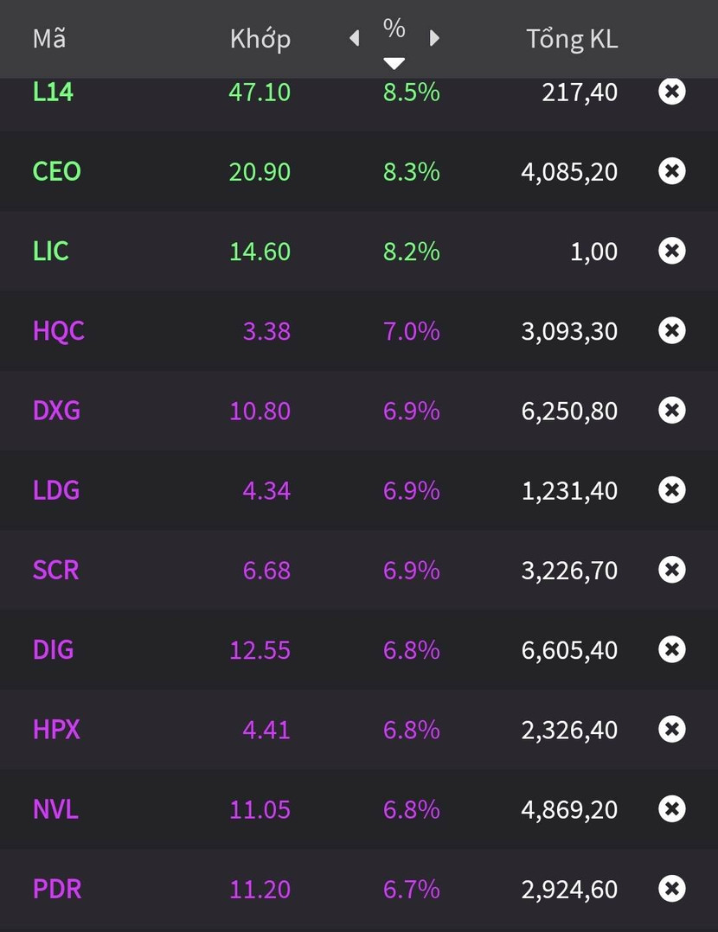Remove L14 from the watchlist

click(671, 92)
